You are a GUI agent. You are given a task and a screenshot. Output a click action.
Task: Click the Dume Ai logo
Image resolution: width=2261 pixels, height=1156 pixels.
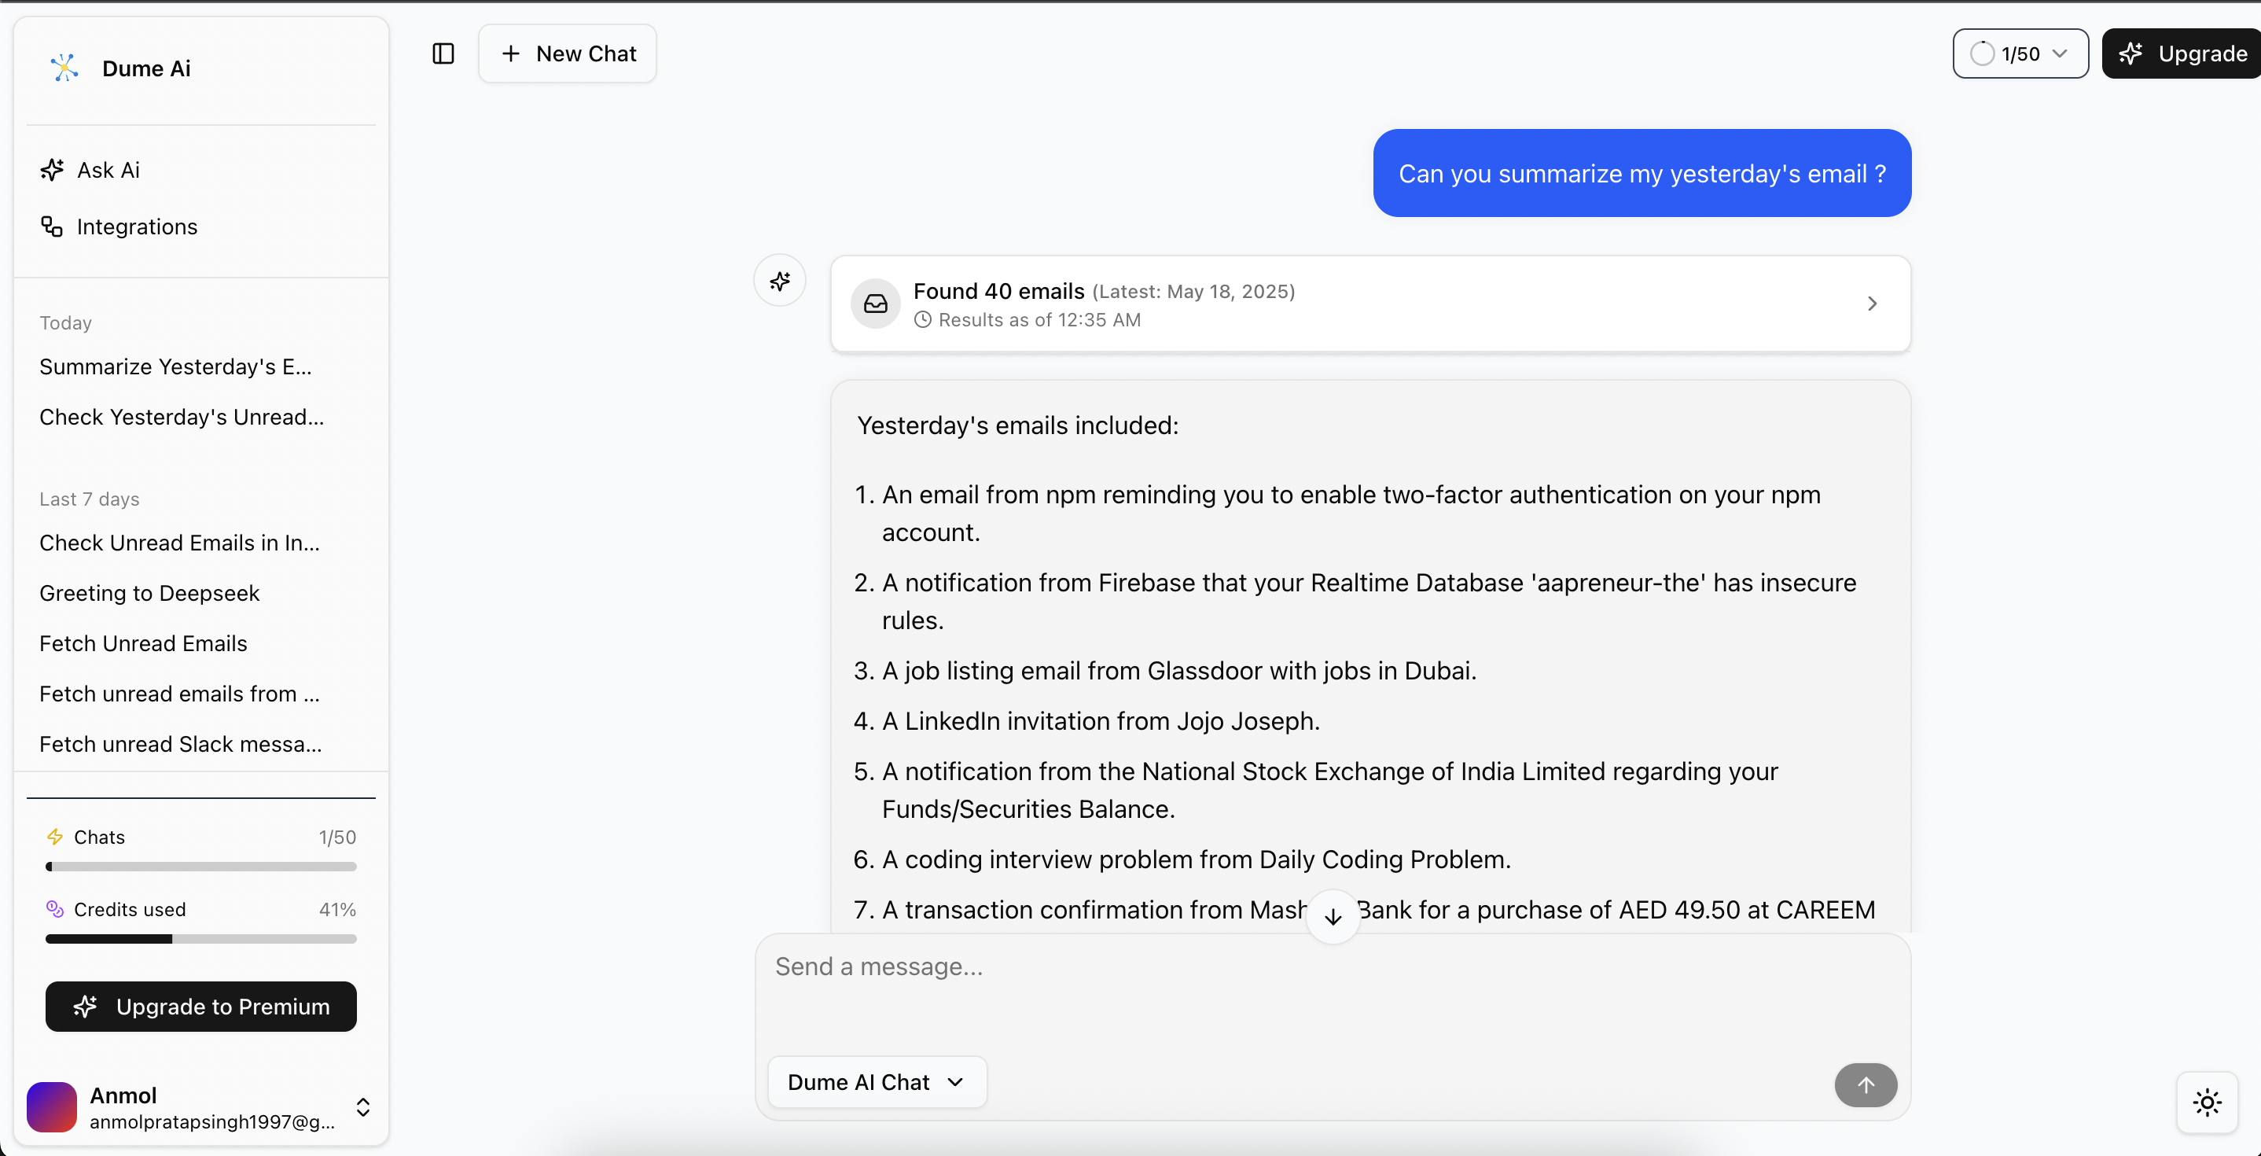pos(64,68)
